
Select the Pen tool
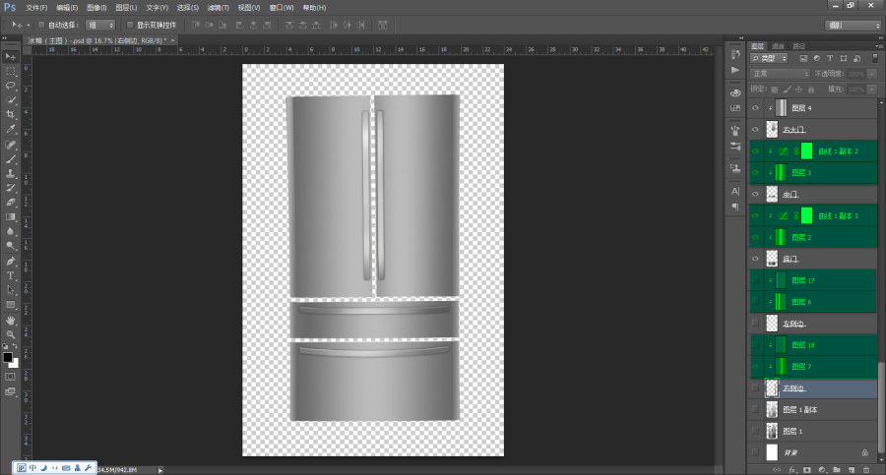(11, 261)
